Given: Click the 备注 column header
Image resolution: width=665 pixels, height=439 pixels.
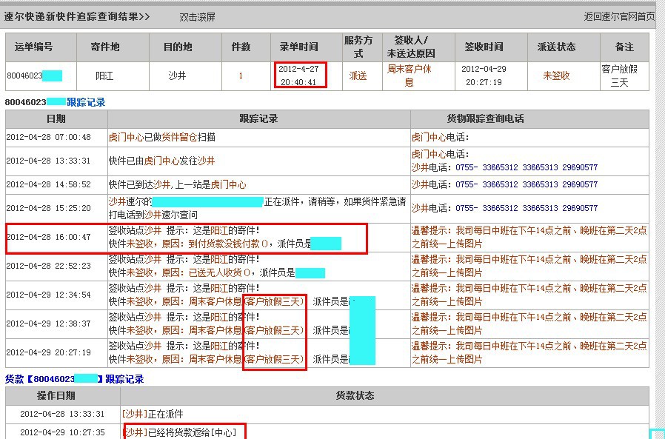Looking at the screenshot, I should click(624, 47).
